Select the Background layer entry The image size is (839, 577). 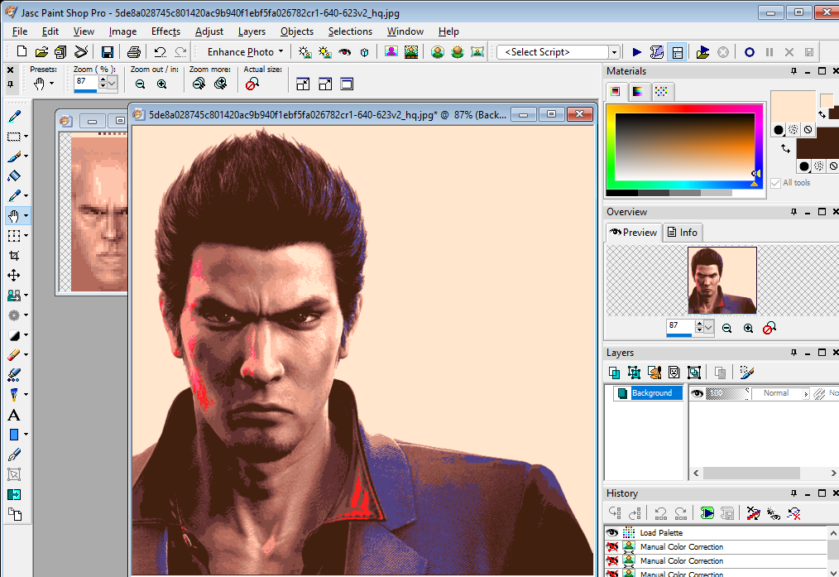point(651,393)
